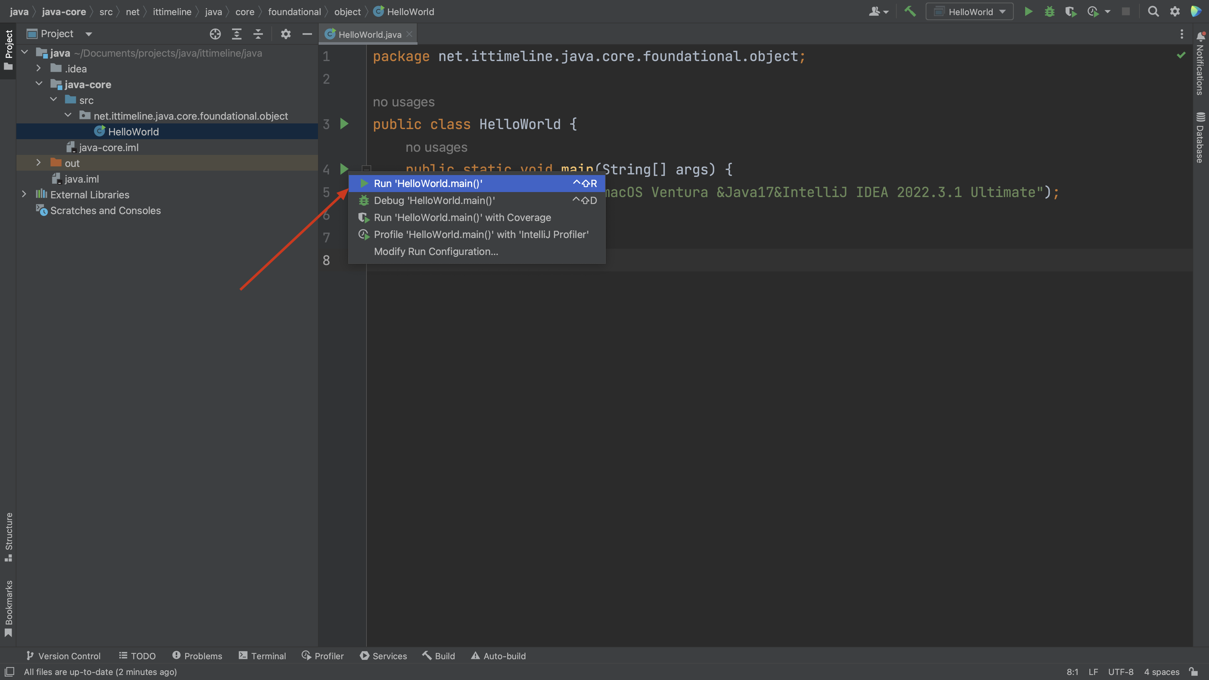Image resolution: width=1209 pixels, height=680 pixels.
Task: Expand the External Libraries tree node
Action: click(x=24, y=194)
